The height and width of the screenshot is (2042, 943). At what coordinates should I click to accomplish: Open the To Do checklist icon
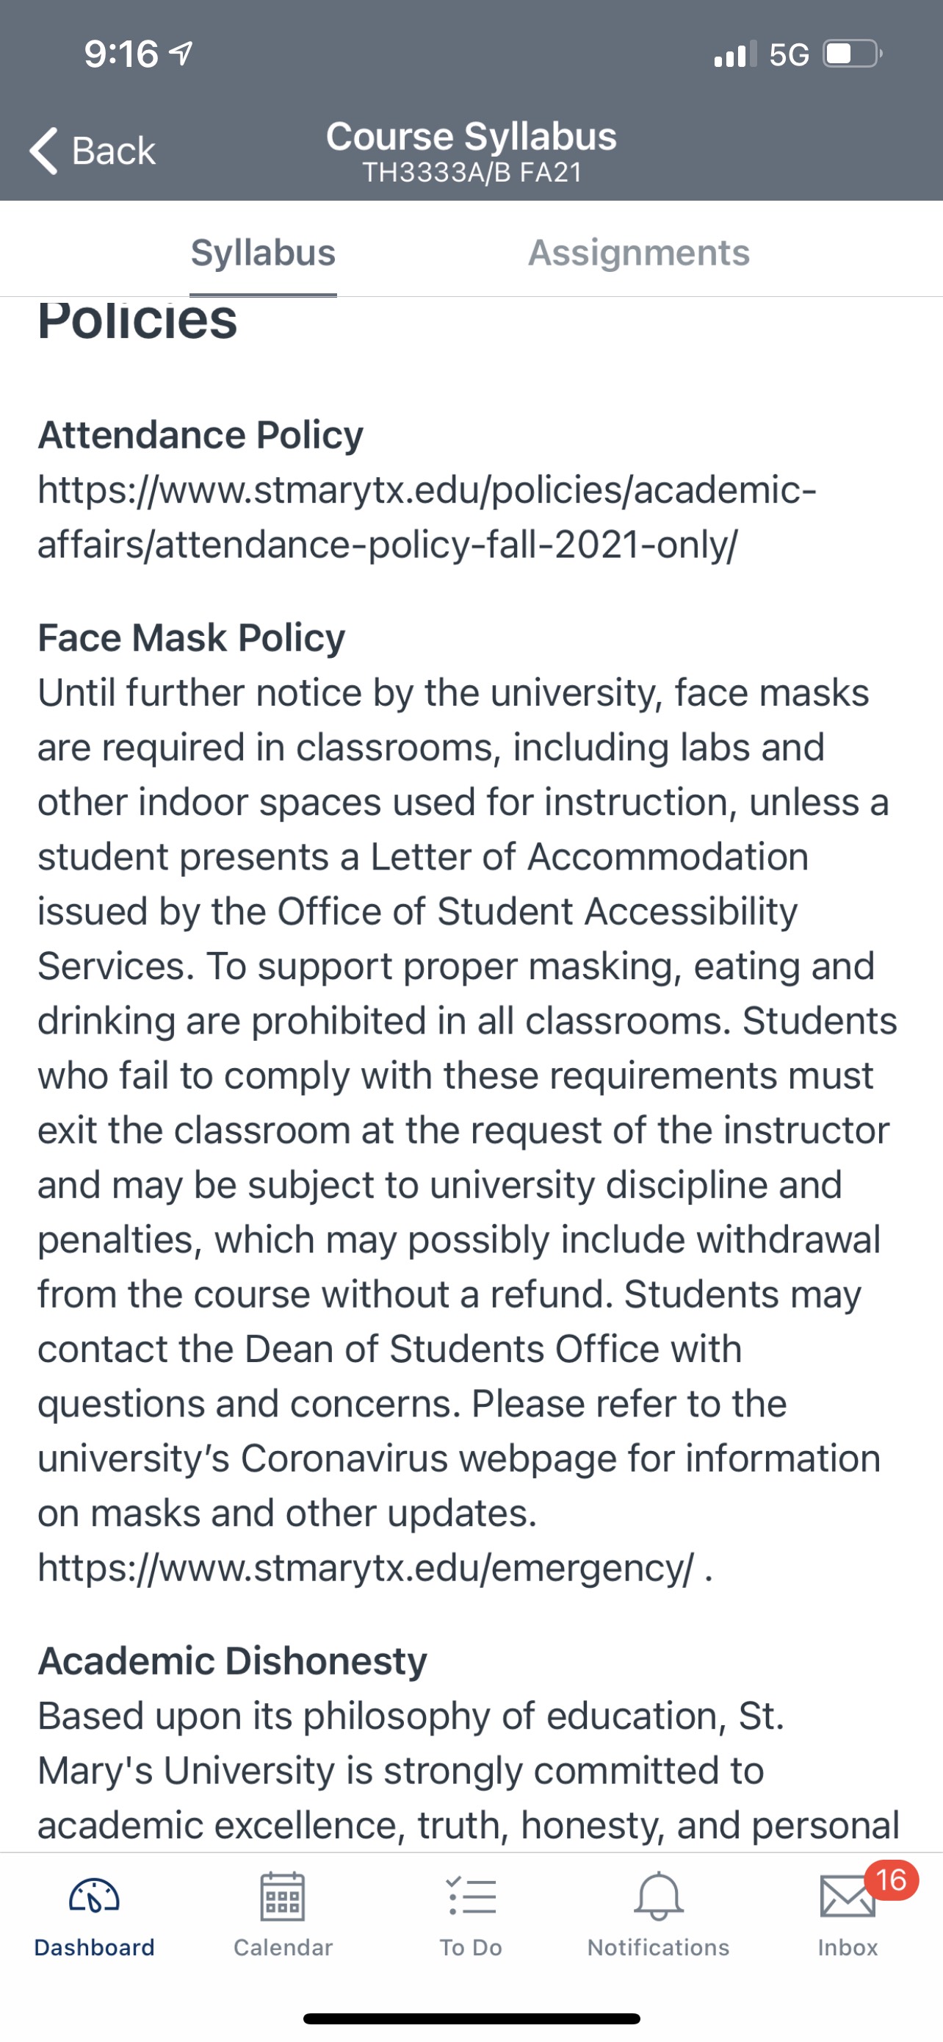point(471,1897)
